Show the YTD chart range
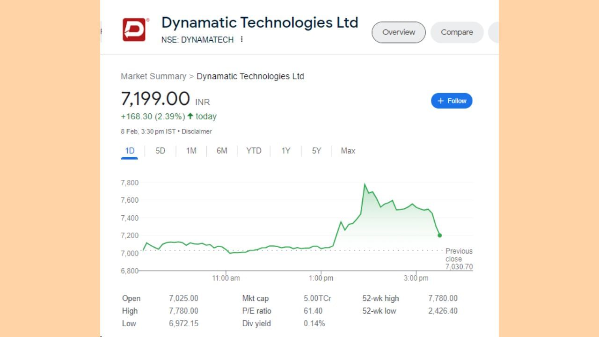 tap(254, 151)
